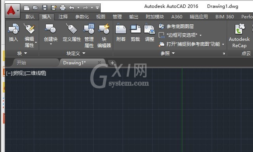Expand the 块 panel title
Viewport: 253px width, 152px height.
(22, 53)
